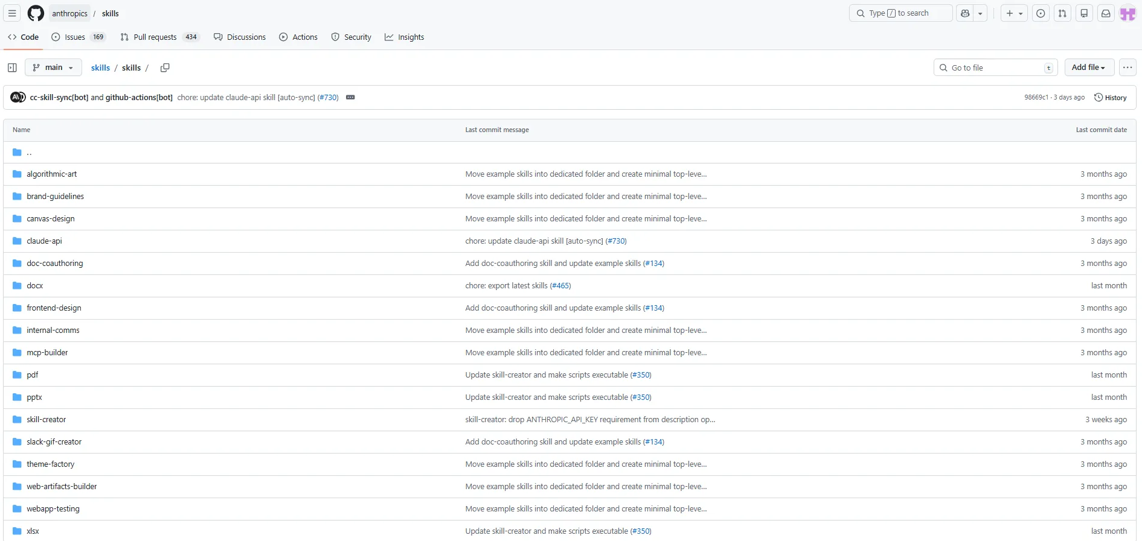
Task: Open the main branch selector dropdown
Action: pyautogui.click(x=53, y=68)
